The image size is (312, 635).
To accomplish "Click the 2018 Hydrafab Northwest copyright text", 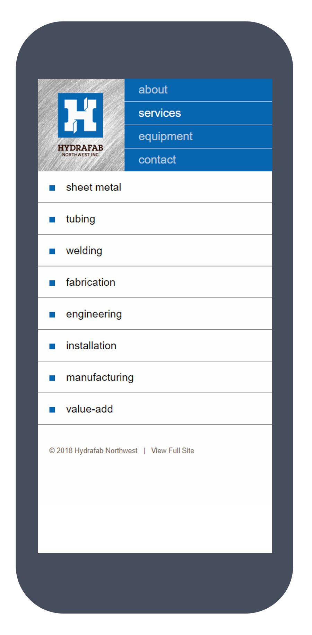I will pos(93,450).
